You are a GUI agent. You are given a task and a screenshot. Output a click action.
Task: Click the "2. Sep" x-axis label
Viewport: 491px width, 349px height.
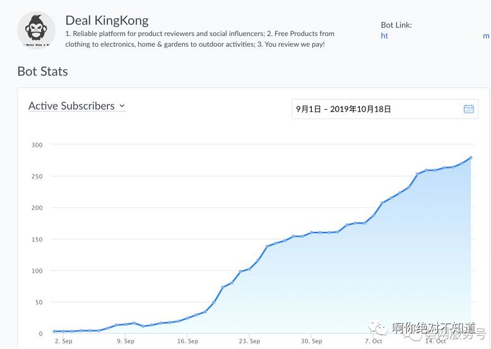(x=63, y=341)
